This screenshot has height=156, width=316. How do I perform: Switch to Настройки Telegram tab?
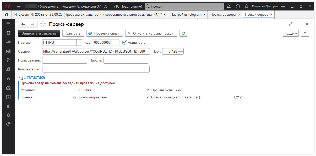click(186, 15)
